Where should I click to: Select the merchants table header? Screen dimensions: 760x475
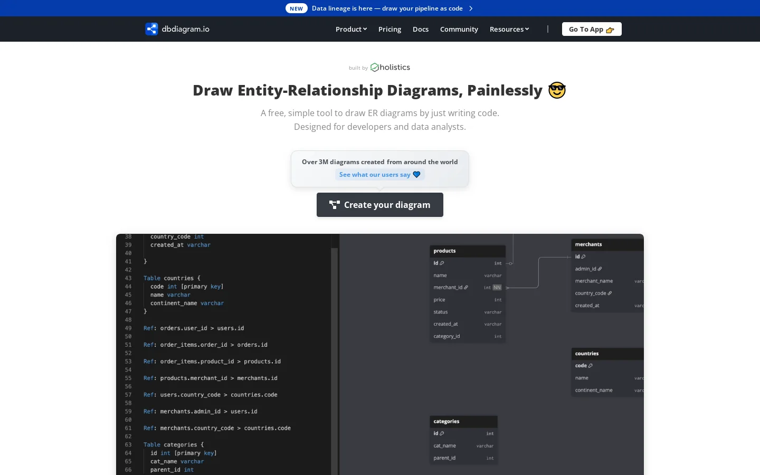point(607,244)
